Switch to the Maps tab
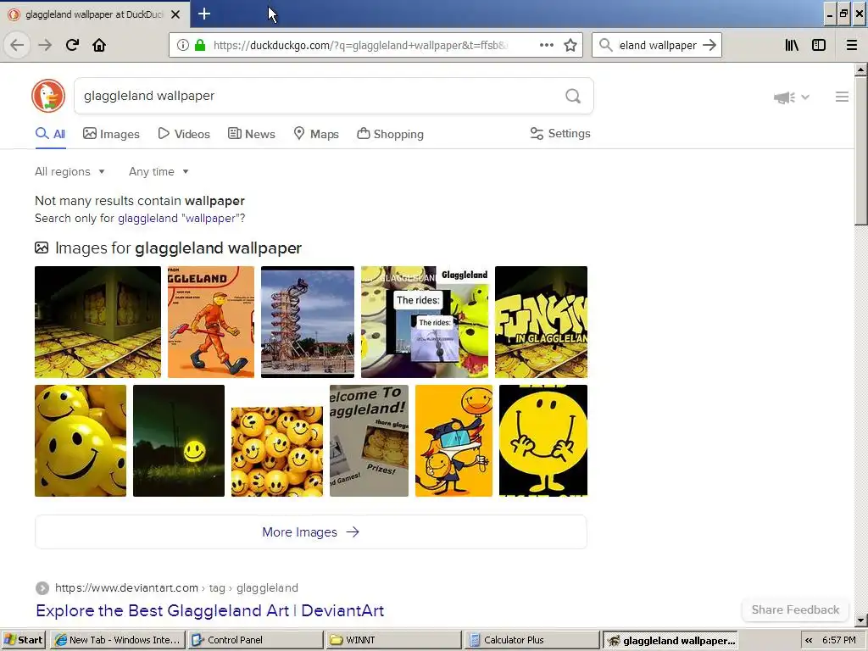The width and height of the screenshot is (868, 651). (316, 134)
